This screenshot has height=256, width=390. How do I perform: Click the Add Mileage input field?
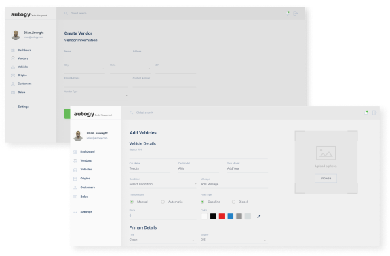(x=234, y=184)
